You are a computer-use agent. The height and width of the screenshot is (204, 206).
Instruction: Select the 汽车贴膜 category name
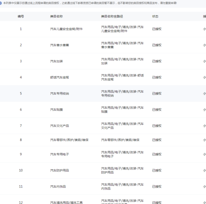click(57, 110)
